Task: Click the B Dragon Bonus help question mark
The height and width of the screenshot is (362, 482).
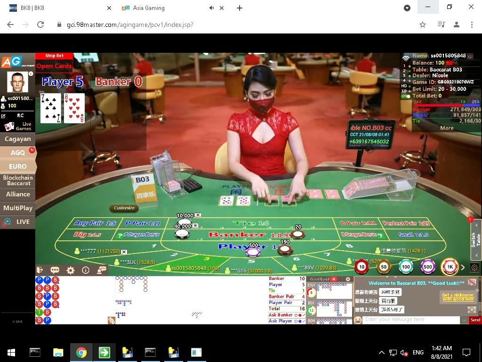Action: [380, 236]
